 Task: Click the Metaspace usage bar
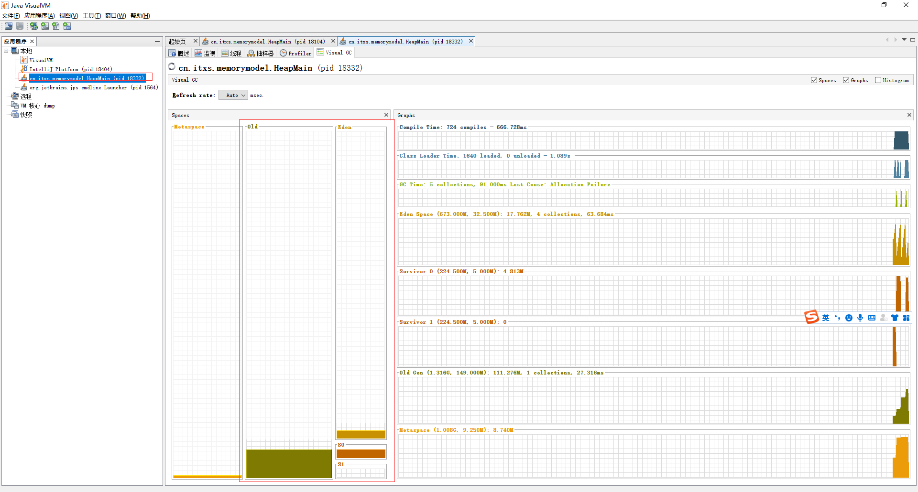coord(207,477)
